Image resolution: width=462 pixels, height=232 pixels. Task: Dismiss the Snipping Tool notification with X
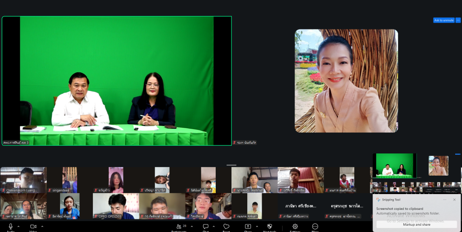[454, 200]
